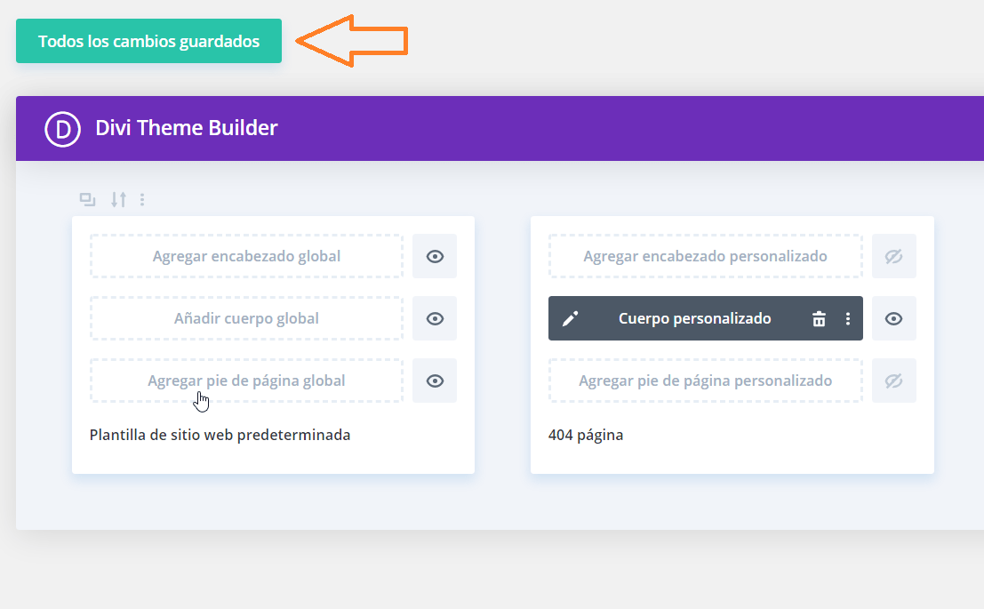Viewport: 984px width, 609px height.
Task: Toggle visibility of Cuerpo personalizado
Action: pyautogui.click(x=893, y=318)
